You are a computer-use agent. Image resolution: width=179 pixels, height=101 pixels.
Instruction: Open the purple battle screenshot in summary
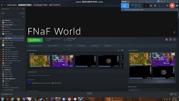[63, 61]
